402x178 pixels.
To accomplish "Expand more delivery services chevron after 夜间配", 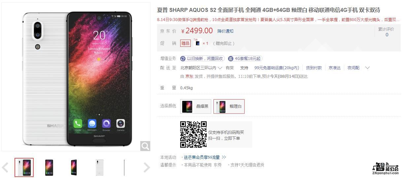I will 367,68.
